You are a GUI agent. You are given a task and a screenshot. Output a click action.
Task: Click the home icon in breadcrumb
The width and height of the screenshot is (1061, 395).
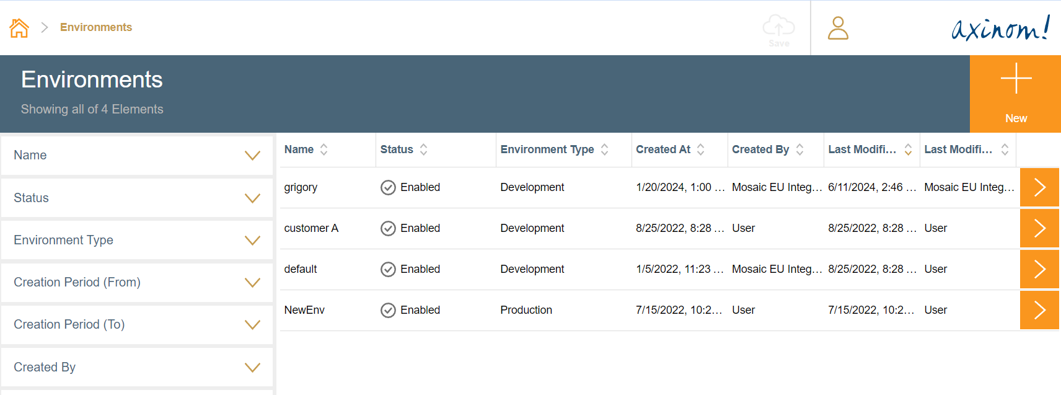(19, 28)
